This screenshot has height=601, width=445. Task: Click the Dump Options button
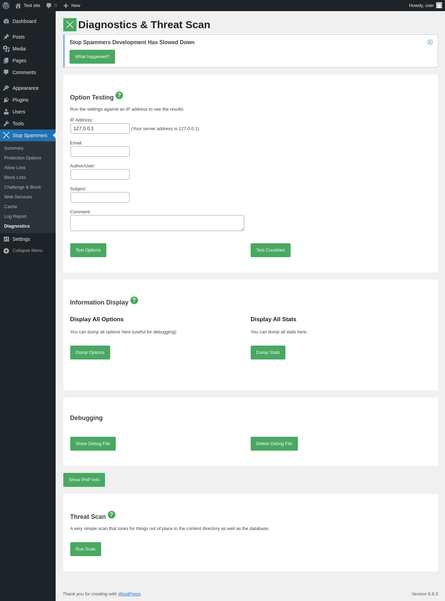coord(90,353)
